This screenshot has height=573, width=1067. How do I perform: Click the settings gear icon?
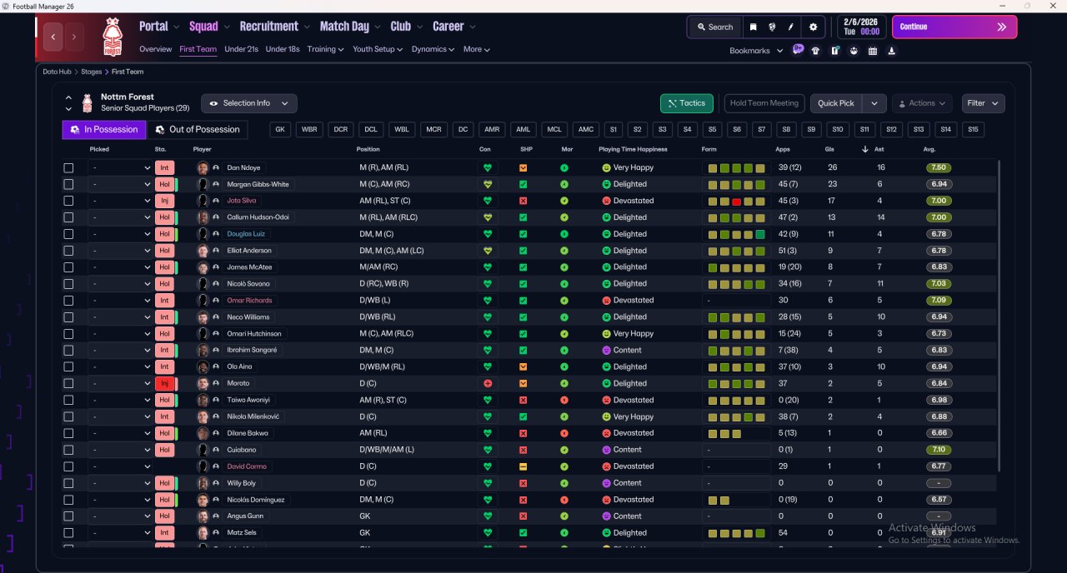click(813, 27)
